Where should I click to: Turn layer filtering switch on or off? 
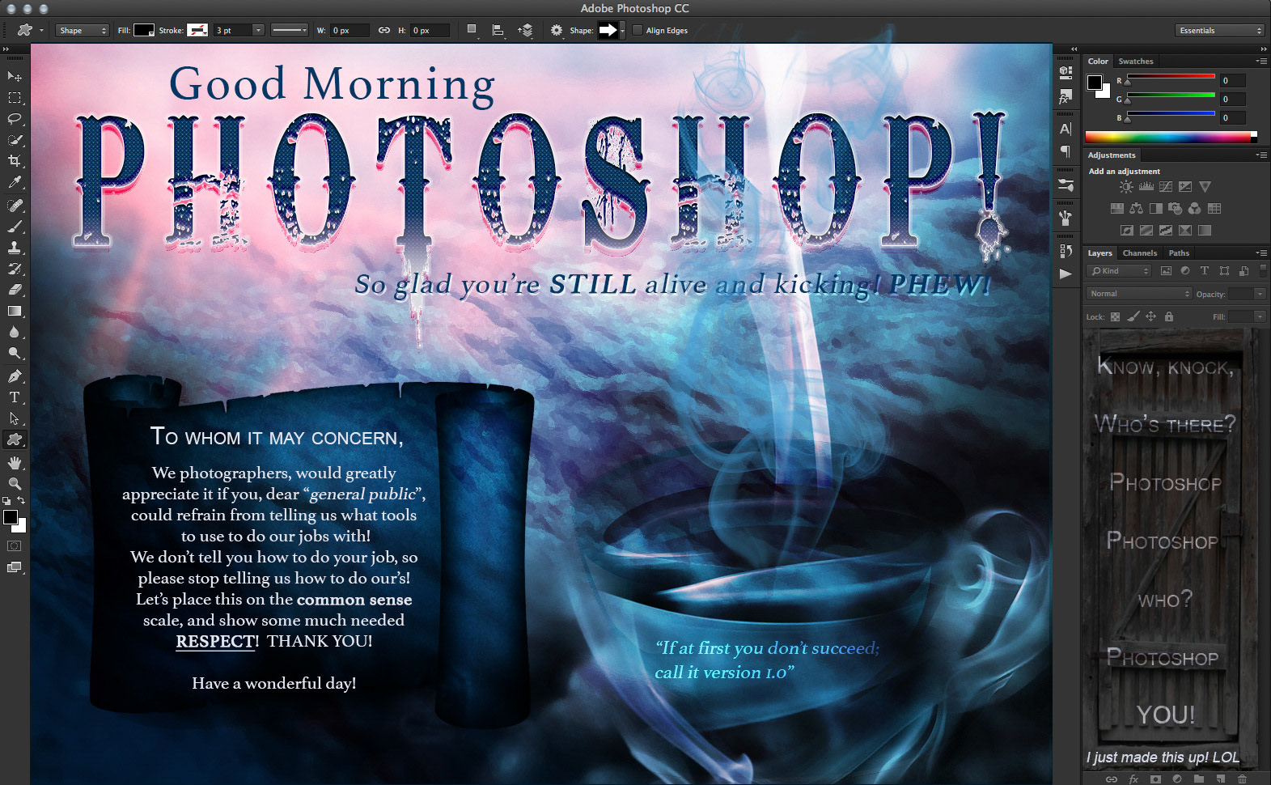tap(1263, 270)
